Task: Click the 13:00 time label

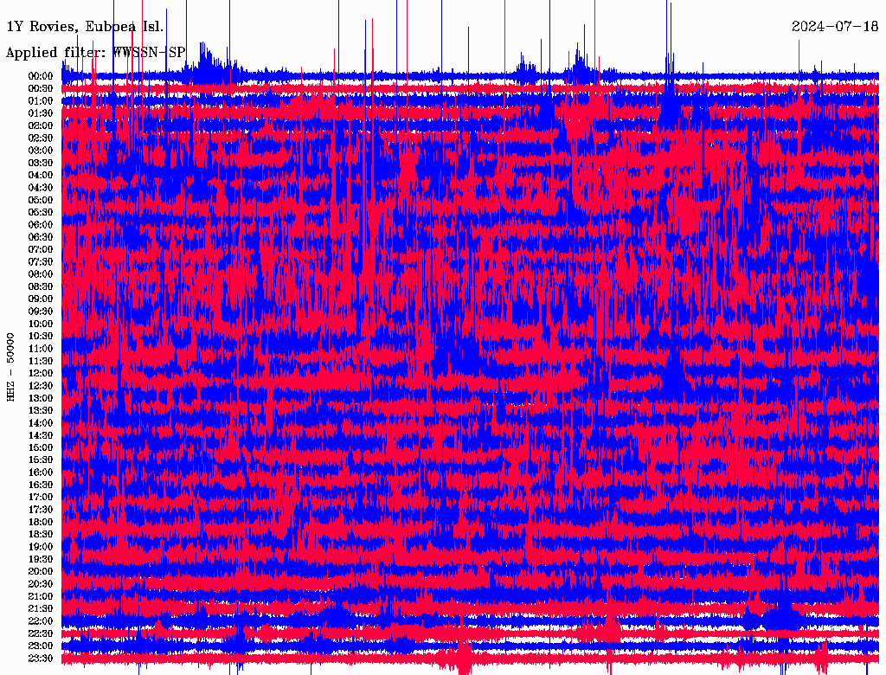Action: (x=41, y=398)
